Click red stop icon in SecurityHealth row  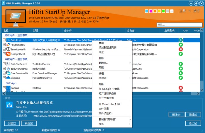[x=181, y=49]
